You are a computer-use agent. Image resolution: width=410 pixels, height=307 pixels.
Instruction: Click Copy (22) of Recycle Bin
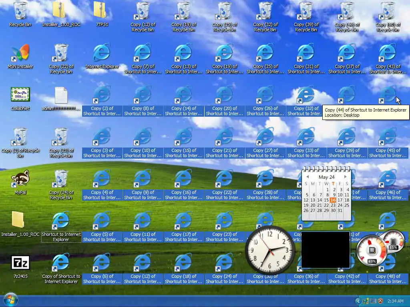point(61,59)
